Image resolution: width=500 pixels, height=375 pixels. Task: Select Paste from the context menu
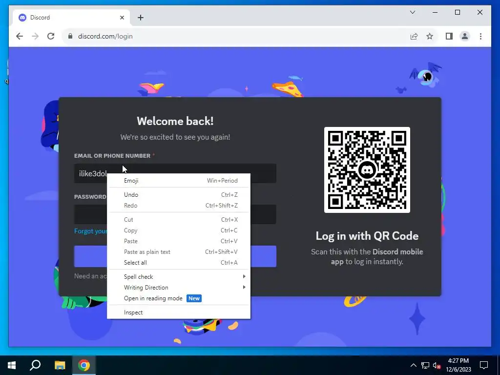coord(179,241)
